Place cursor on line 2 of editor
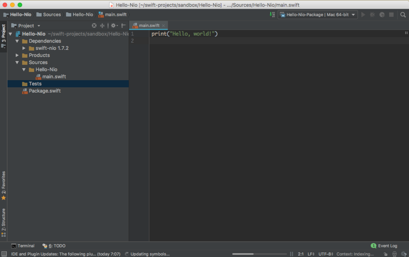Viewport: 409px width, 257px height. (x=278, y=41)
